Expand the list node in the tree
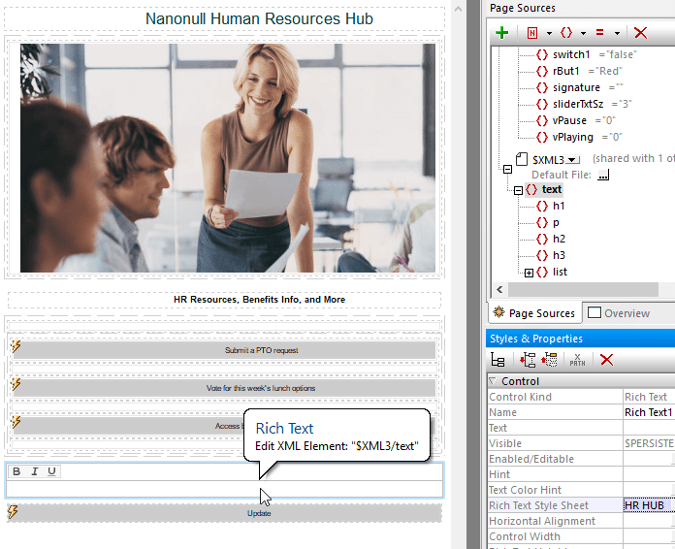 coord(529,273)
